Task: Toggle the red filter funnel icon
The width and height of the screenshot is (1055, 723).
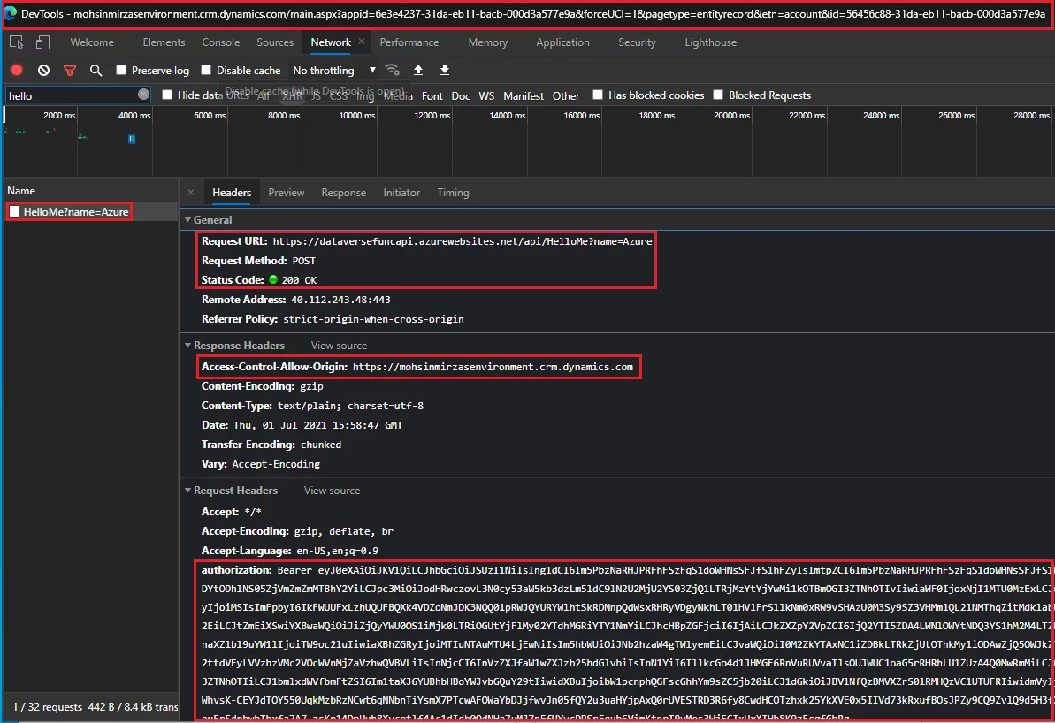Action: [x=69, y=70]
